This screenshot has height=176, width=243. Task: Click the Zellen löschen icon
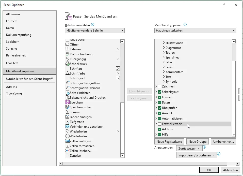coord(68,151)
